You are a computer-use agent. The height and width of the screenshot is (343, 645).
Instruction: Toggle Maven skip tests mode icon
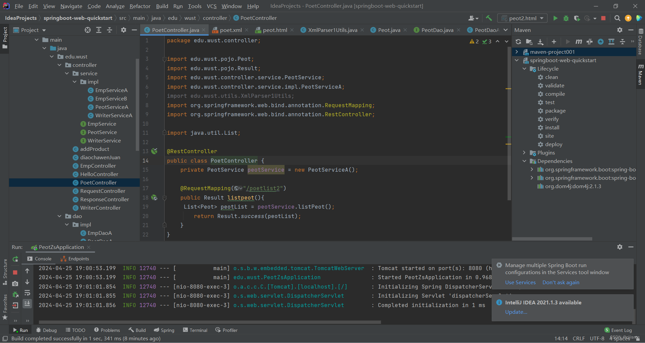click(601, 42)
